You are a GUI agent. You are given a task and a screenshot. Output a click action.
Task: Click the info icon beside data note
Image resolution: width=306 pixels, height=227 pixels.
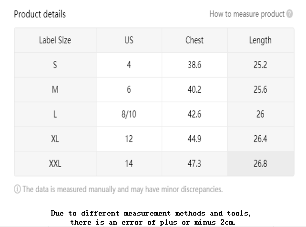pos(17,189)
